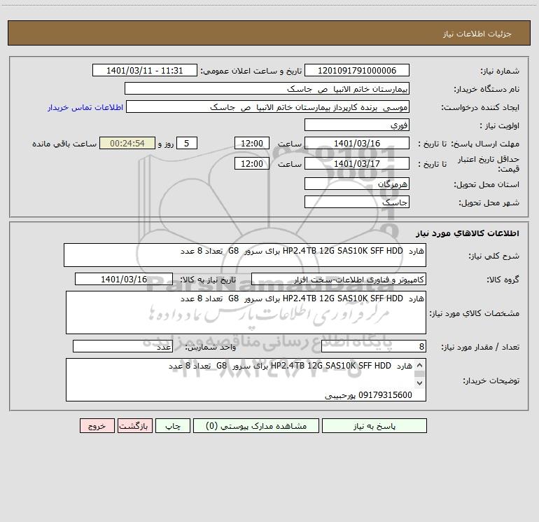Click the scroll up arrow in buyer notes
Screen dimensions: 539x522
tap(419, 366)
